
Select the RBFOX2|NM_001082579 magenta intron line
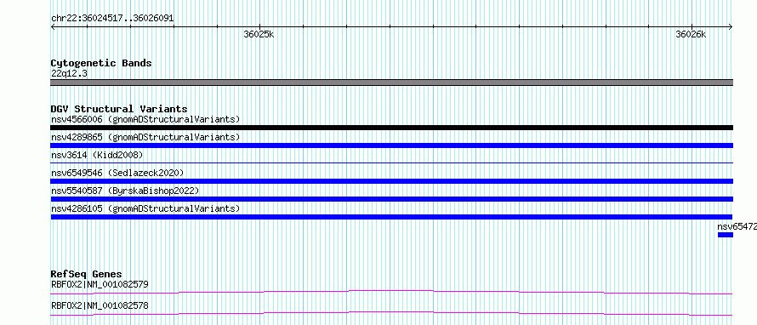[x=391, y=292]
